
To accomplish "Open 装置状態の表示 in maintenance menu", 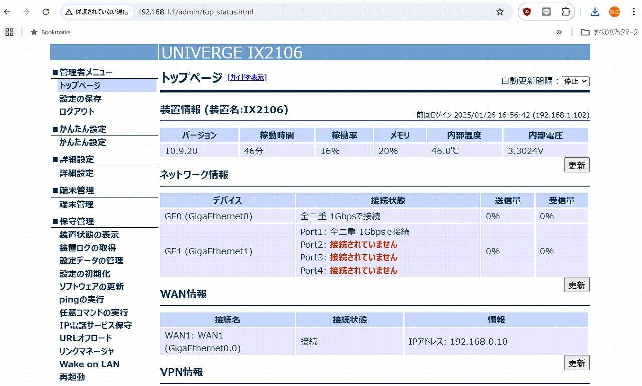I will (89, 235).
